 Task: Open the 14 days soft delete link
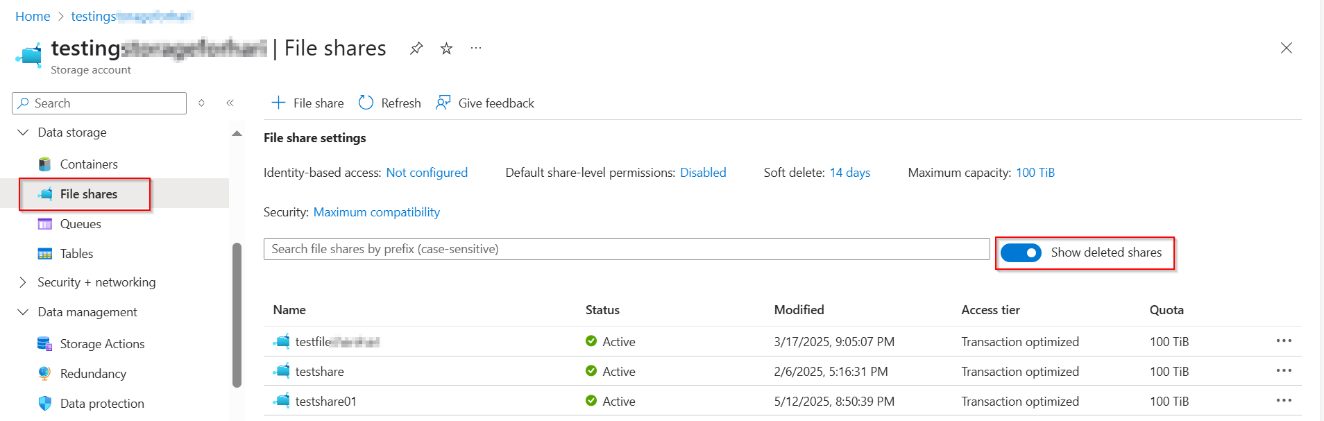(x=850, y=173)
